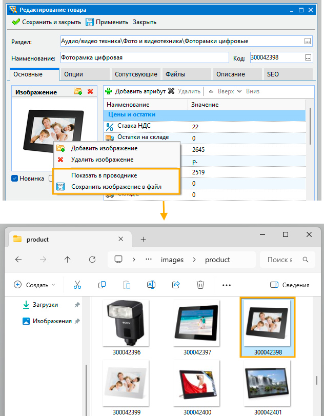Close the product tab in Explorer
Screen dimensions: 324x416
(x=120, y=239)
